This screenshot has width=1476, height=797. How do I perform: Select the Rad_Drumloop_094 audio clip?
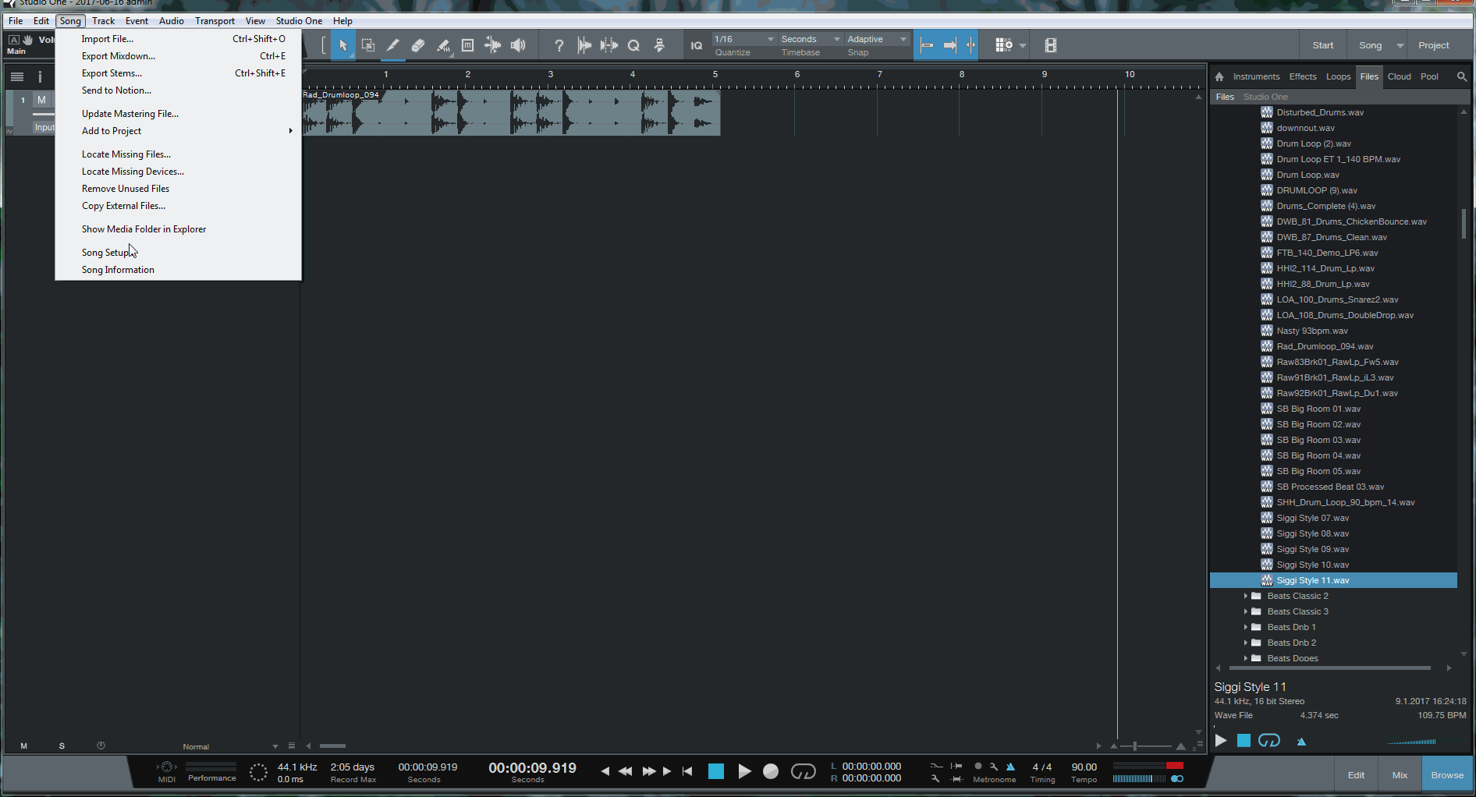point(512,112)
